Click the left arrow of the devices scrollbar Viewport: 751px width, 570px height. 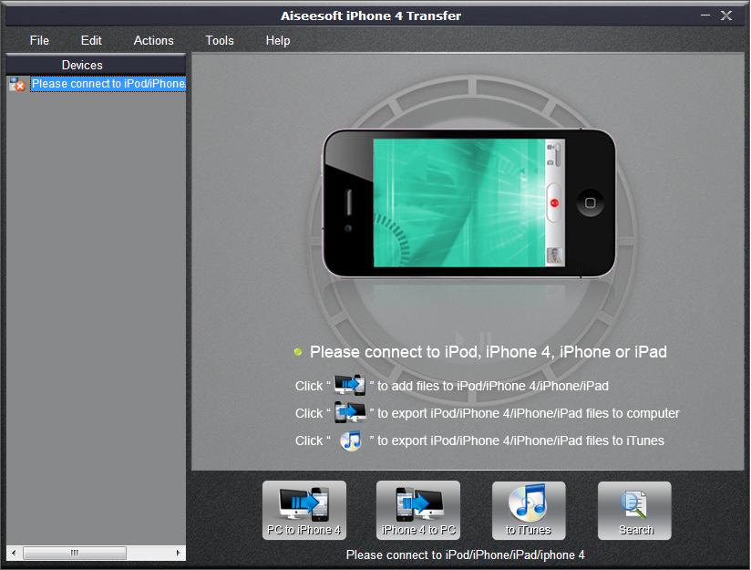(x=14, y=553)
